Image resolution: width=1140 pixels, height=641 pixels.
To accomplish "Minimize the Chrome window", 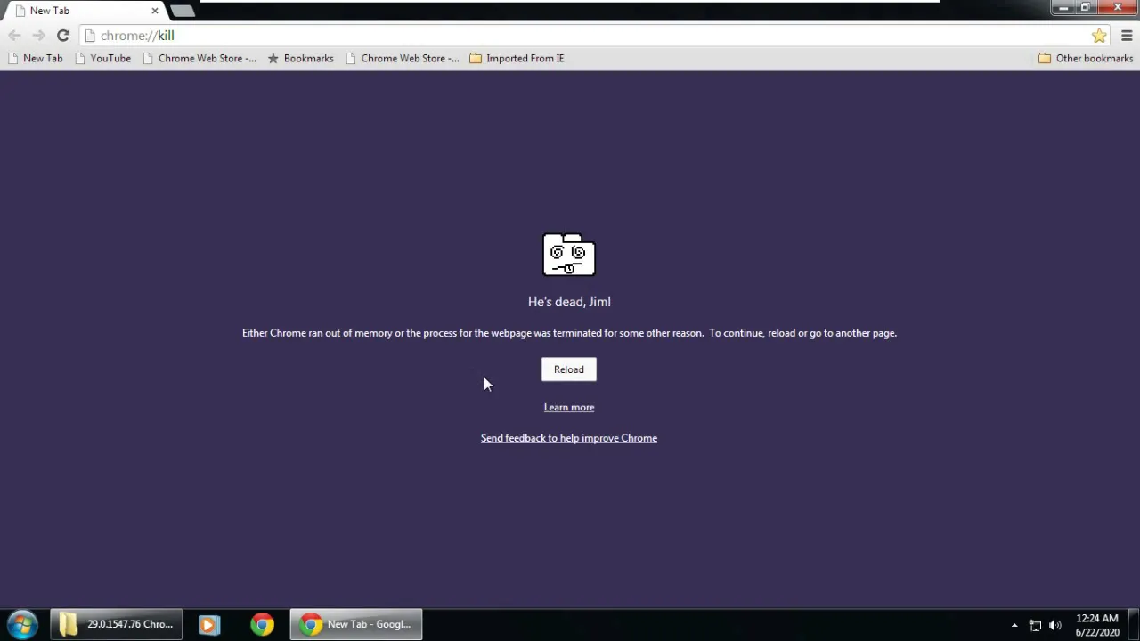I will pos(1063,7).
